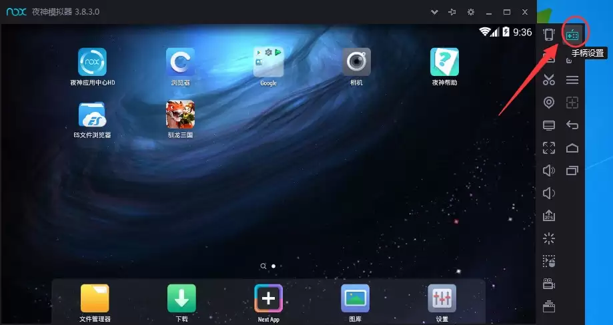Open 文件管理器 in the dock
Screen dimensions: 613x325
click(x=95, y=303)
